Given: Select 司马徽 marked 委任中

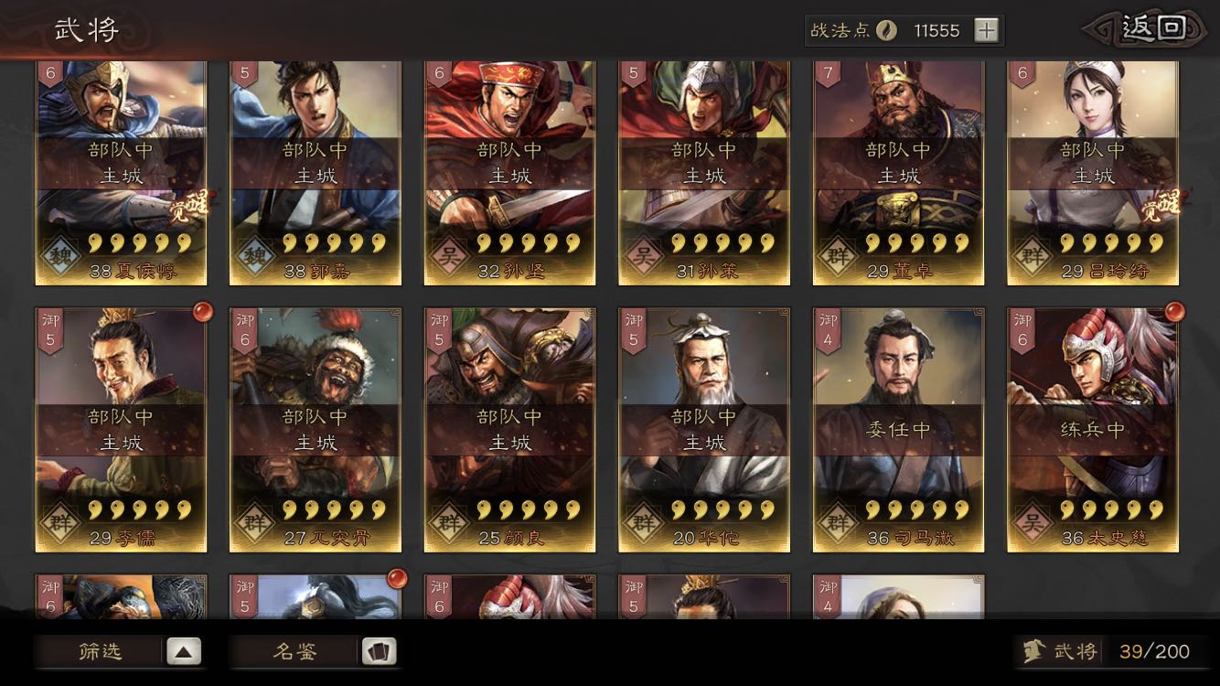Looking at the screenshot, I should [898, 430].
